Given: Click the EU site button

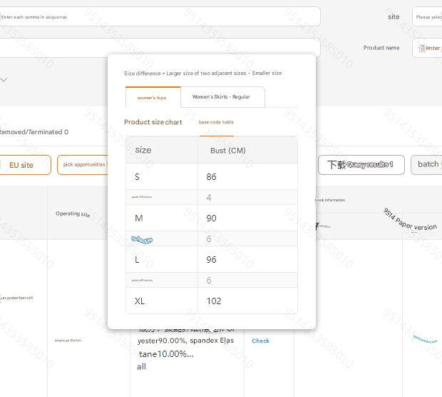Looking at the screenshot, I should 24,165.
